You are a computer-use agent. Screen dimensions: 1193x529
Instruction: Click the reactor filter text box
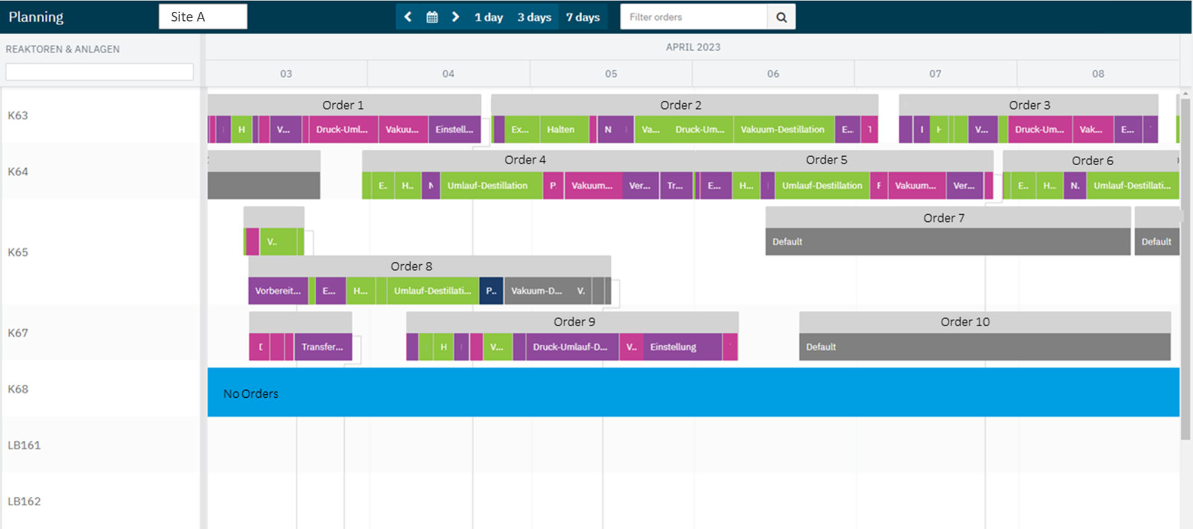click(100, 72)
